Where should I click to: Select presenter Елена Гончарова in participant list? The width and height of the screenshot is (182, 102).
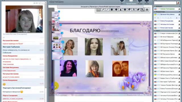[167, 9]
